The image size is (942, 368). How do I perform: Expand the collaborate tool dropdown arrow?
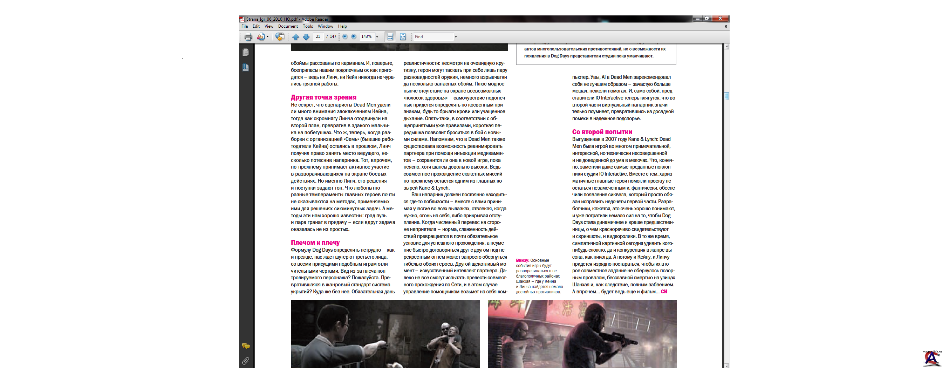point(267,37)
